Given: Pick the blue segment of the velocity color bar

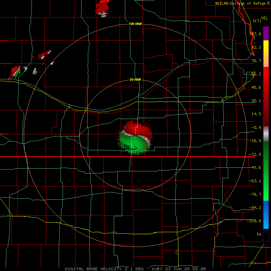Looking at the screenshot, I should pos(266,215).
